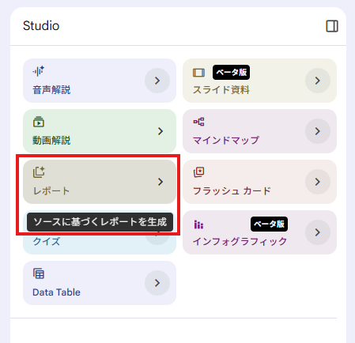Viewport: 355px width, 343px height.
Task: Open マインドマップ chevron arrow
Action: (x=318, y=131)
